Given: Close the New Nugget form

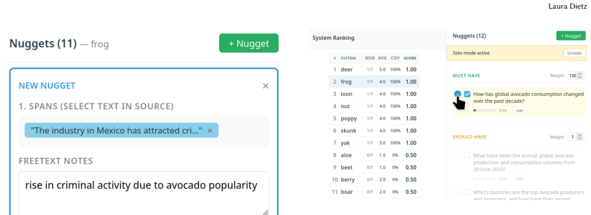Looking at the screenshot, I should pos(265,86).
